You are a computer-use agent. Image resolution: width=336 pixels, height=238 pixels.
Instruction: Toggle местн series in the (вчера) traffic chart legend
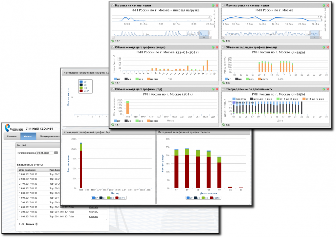(x=152, y=79)
